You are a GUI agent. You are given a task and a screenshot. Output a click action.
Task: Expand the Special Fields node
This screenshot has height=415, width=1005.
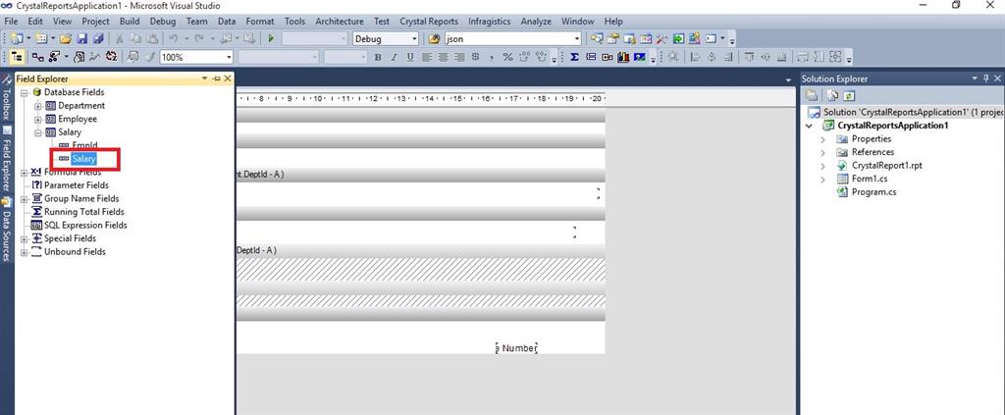25,238
